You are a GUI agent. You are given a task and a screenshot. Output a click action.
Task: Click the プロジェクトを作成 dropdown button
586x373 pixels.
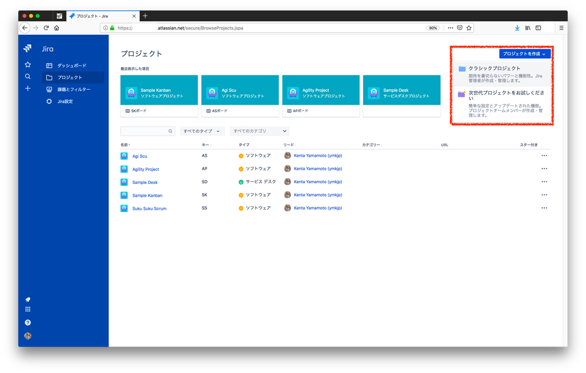pos(524,54)
